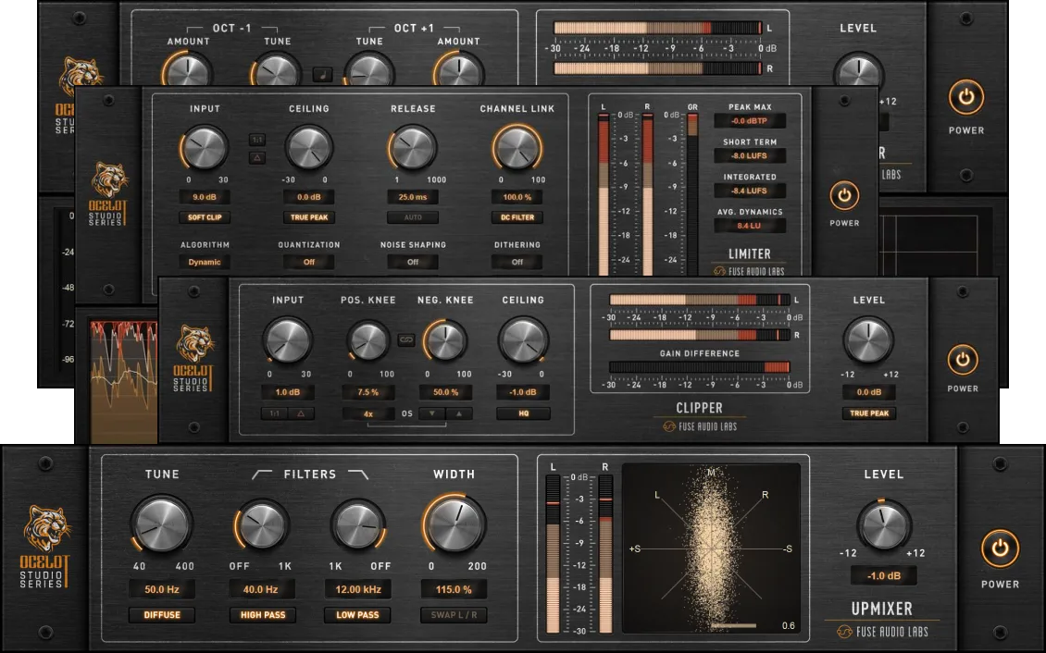Click the DIFFUSE button under Tune

tap(162, 615)
